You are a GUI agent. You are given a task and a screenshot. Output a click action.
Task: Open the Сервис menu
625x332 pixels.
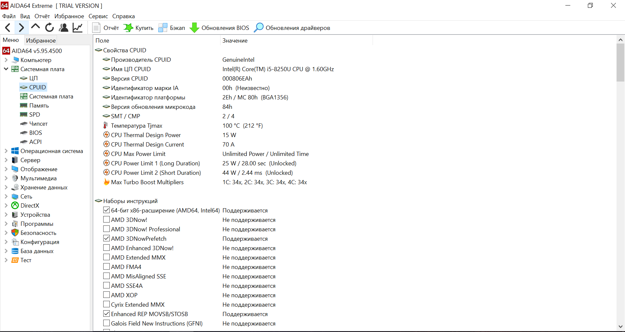(x=98, y=16)
